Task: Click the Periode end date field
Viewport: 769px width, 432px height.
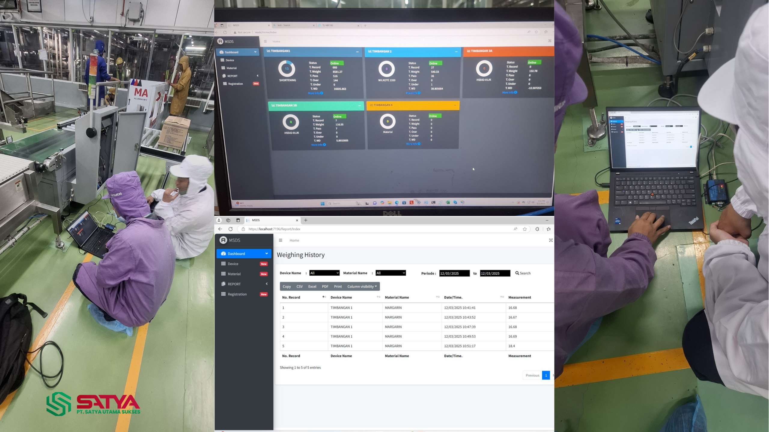Action: pos(495,273)
